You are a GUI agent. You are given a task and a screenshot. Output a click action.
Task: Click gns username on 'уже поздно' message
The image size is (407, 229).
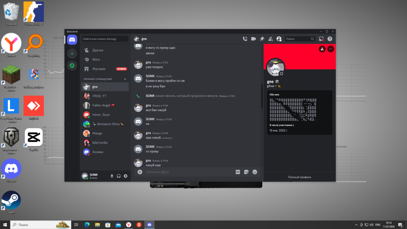pyautogui.click(x=148, y=62)
